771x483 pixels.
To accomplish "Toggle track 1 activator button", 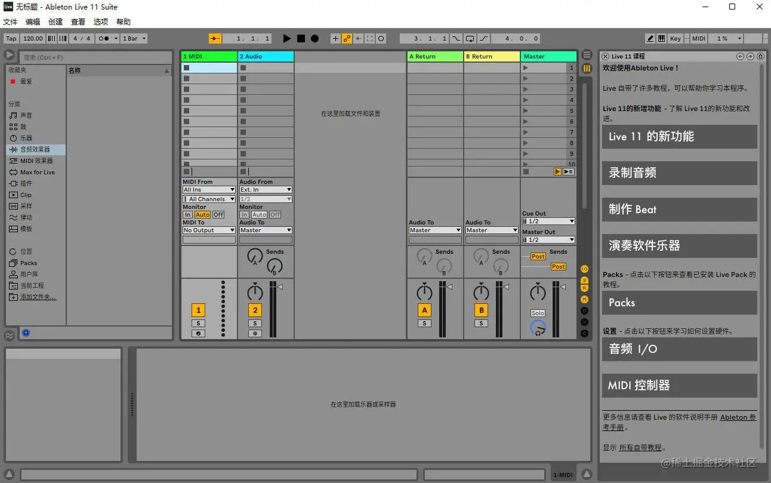I will [198, 310].
